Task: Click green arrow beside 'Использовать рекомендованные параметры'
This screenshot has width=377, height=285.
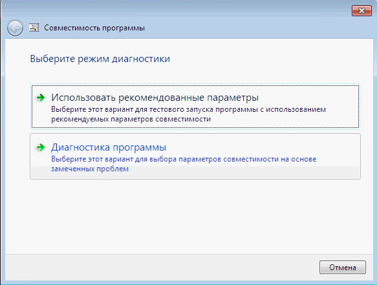Action: (x=41, y=98)
